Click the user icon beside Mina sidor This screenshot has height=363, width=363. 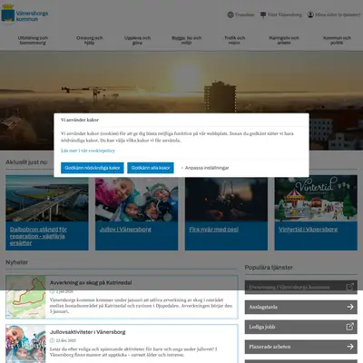[x=310, y=15]
